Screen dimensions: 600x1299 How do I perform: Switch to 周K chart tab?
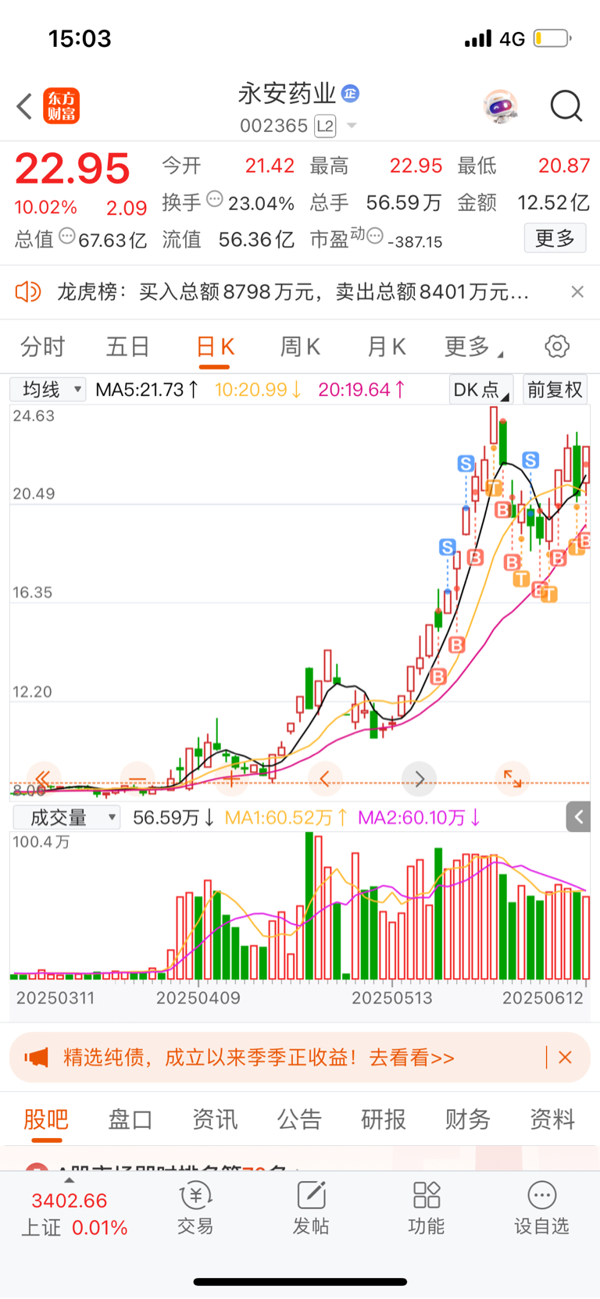point(300,347)
